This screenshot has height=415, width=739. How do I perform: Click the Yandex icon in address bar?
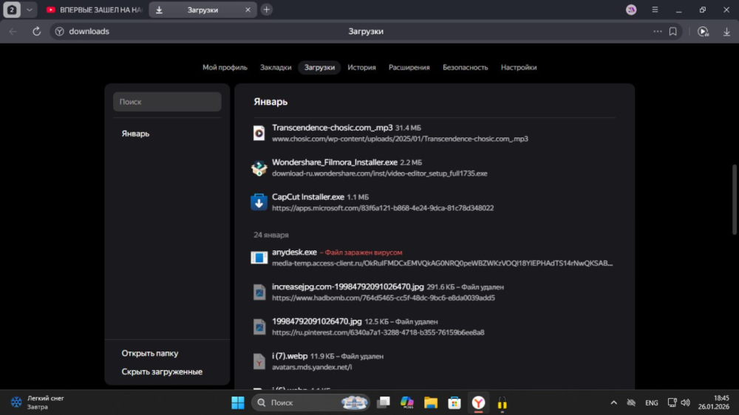[59, 32]
